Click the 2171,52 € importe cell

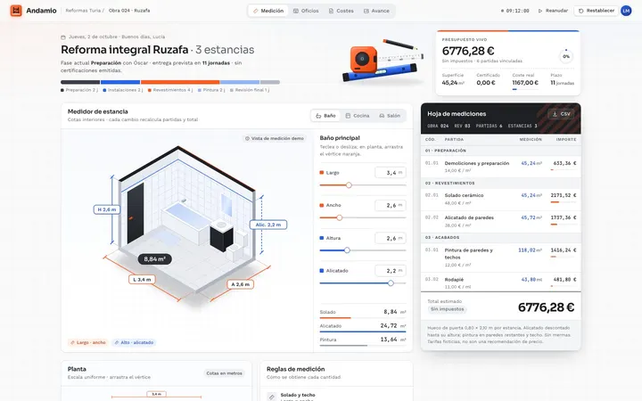[564, 195]
